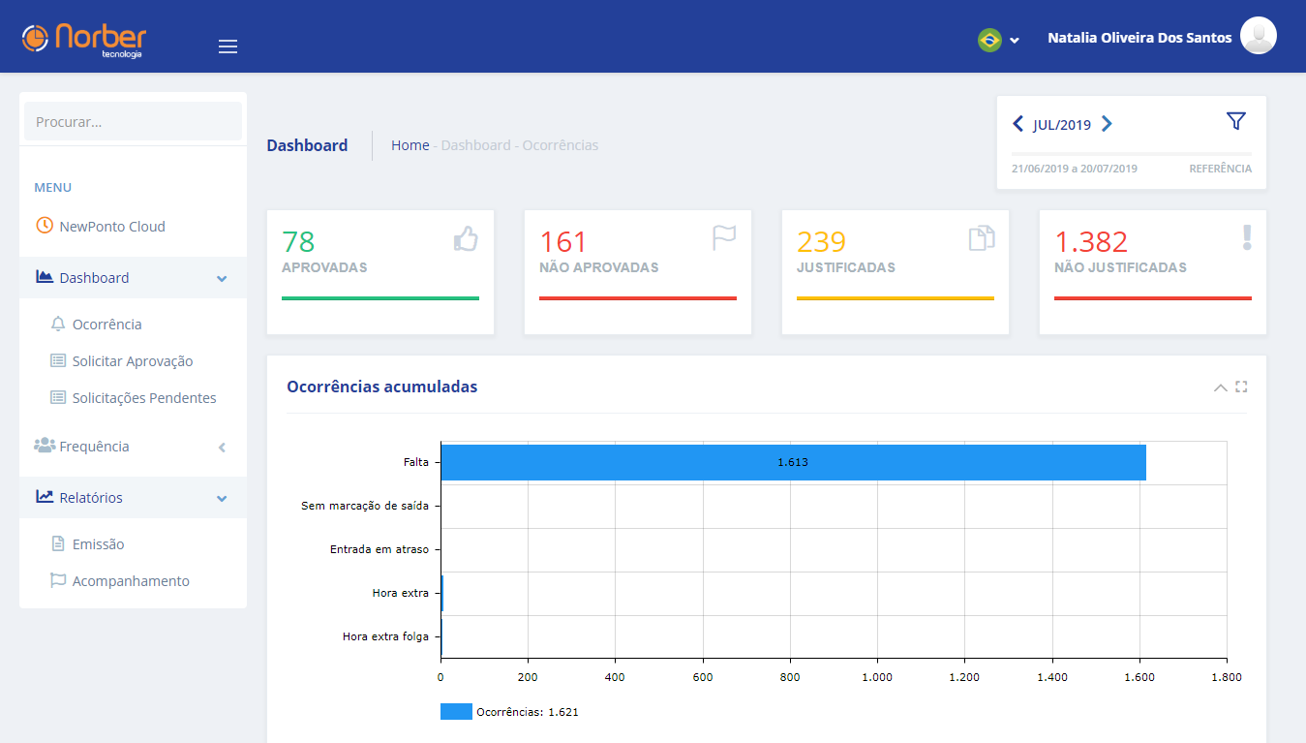Click flag icon on Não Aprovadas card
This screenshot has height=743, width=1306.
[x=724, y=238]
